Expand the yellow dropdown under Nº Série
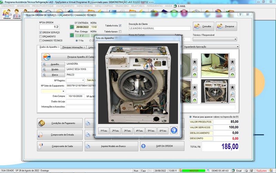Viewport: 276px width, 173px height. click(63, 91)
